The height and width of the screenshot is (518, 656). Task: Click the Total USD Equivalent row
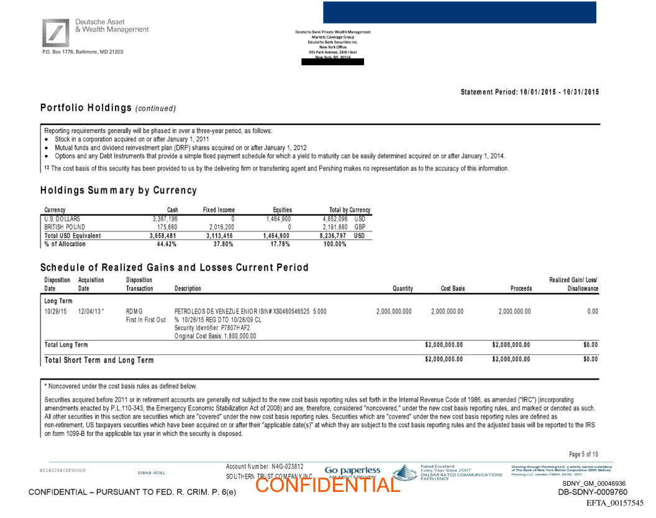[x=73, y=236]
